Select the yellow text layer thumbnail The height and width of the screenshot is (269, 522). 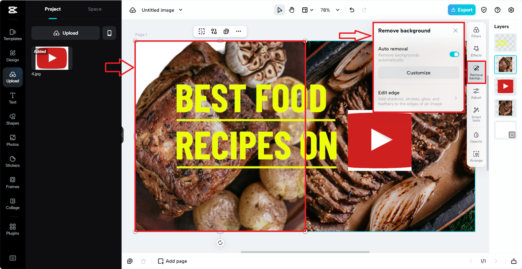(x=505, y=43)
